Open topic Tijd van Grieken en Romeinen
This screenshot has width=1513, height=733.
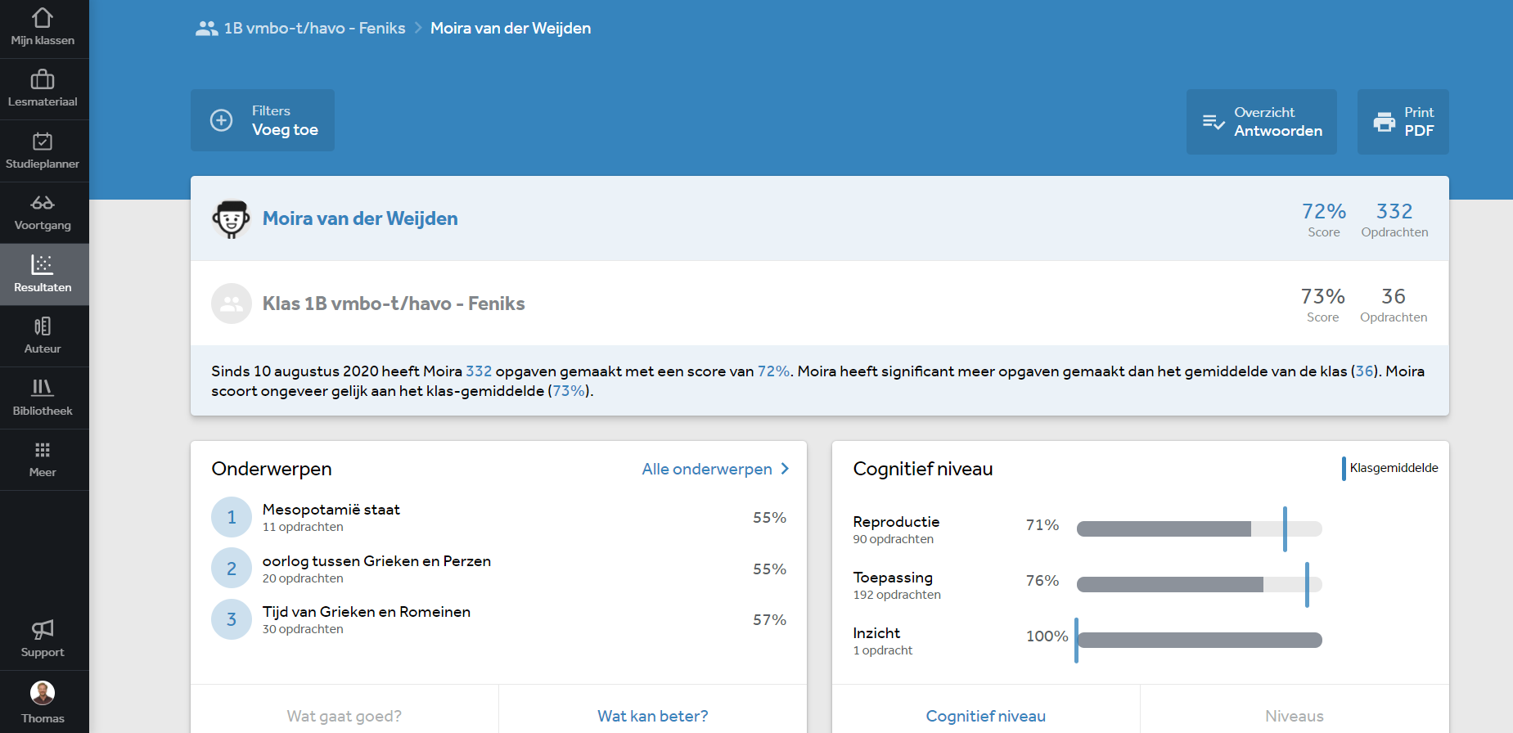click(367, 612)
